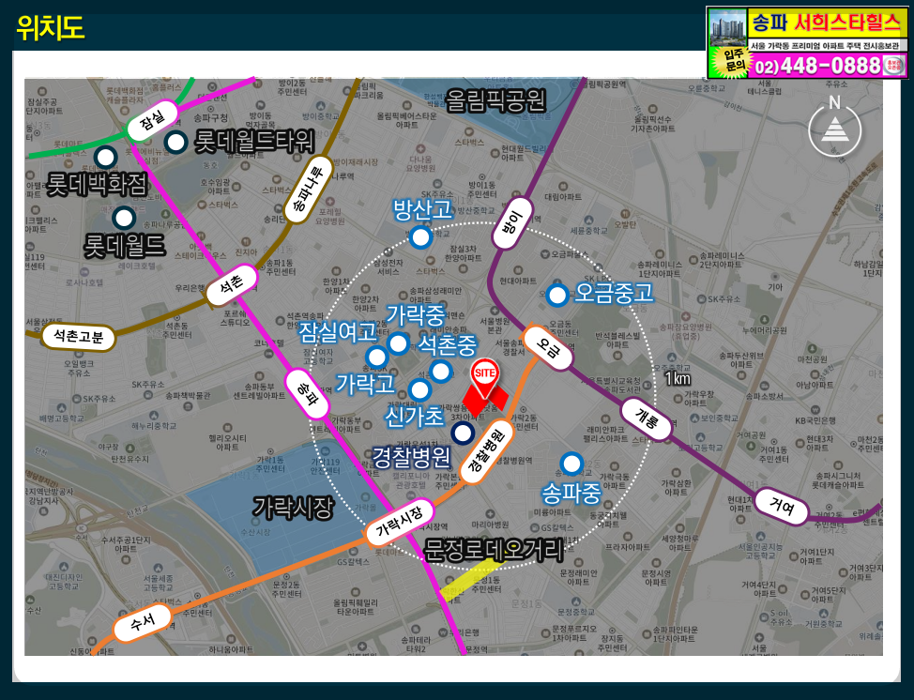
Task: Select the 거여 station label
Action: point(781,507)
